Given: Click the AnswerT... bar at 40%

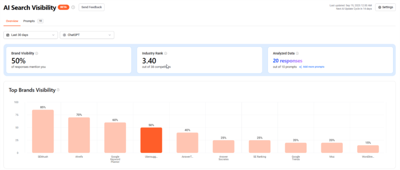Looking at the screenshot, I should pyautogui.click(x=188, y=143).
